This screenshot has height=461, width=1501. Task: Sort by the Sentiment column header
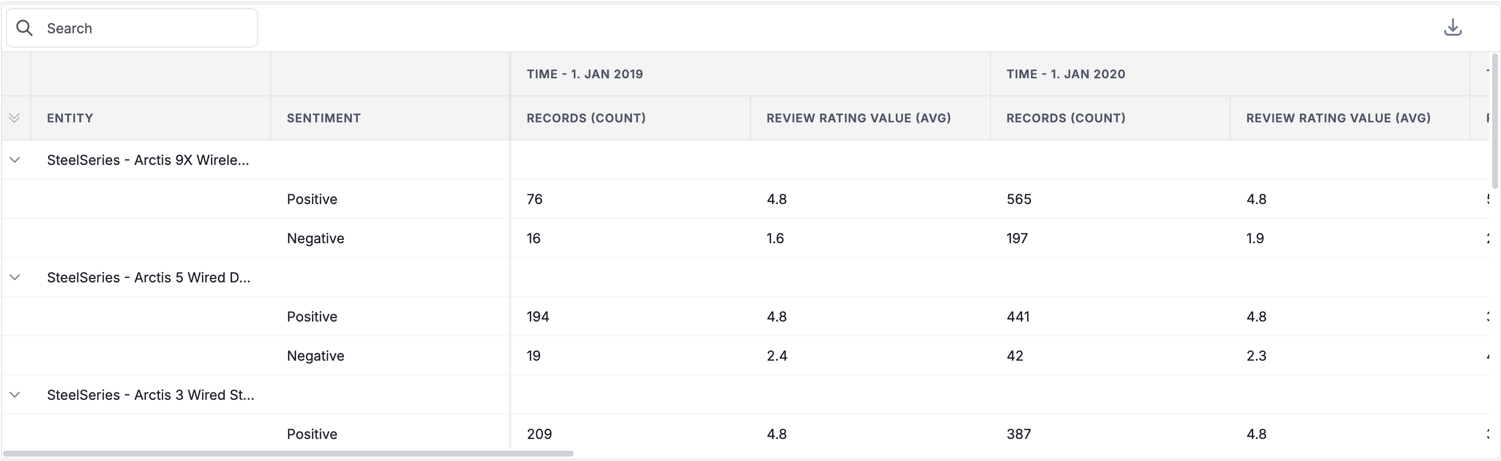pyautogui.click(x=324, y=118)
